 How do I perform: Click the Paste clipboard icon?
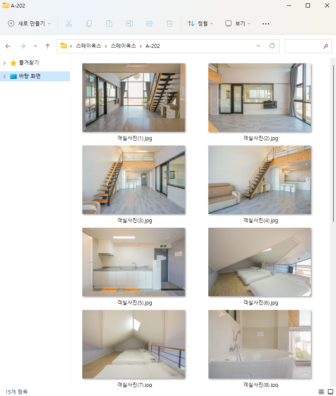[x=109, y=24]
